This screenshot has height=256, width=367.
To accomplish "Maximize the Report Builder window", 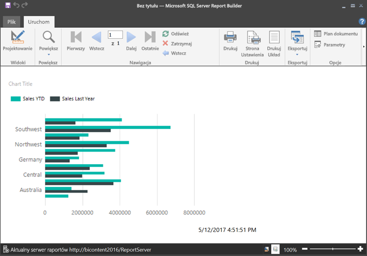I will click(353, 6).
